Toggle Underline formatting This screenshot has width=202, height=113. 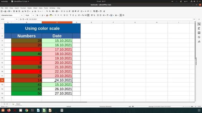click(42, 15)
